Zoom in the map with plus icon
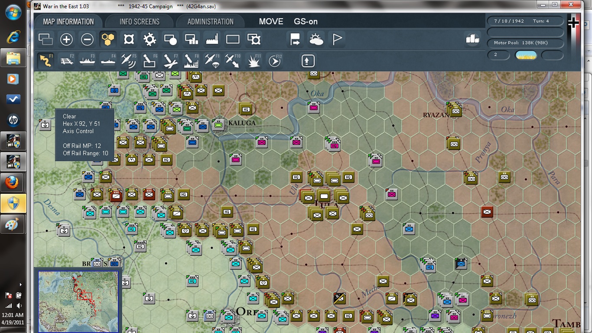The width and height of the screenshot is (592, 333). 66,40
